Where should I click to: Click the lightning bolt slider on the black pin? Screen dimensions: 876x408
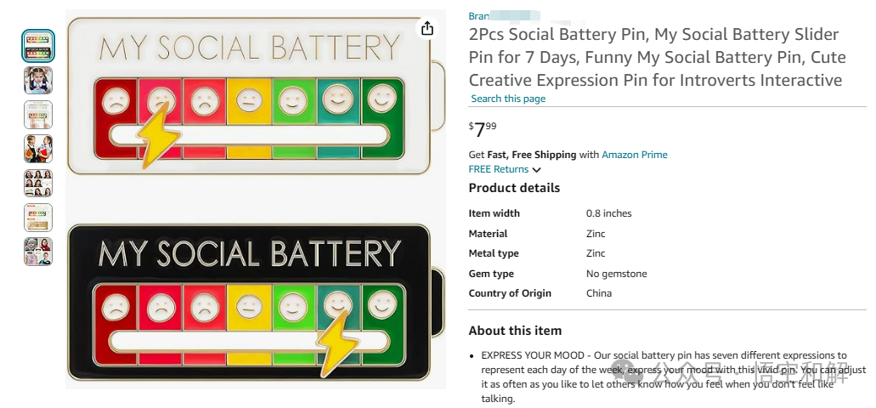click(x=336, y=343)
